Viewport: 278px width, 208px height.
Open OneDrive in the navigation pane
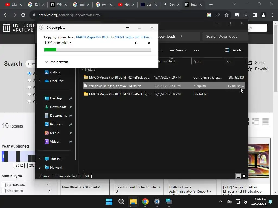[57, 81]
